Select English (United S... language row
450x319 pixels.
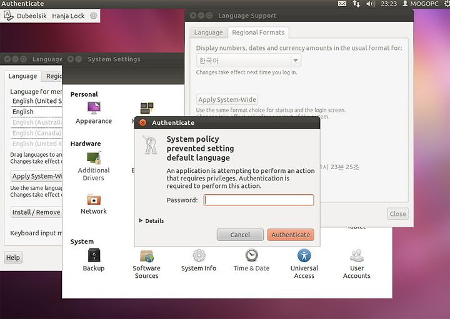coord(36,101)
